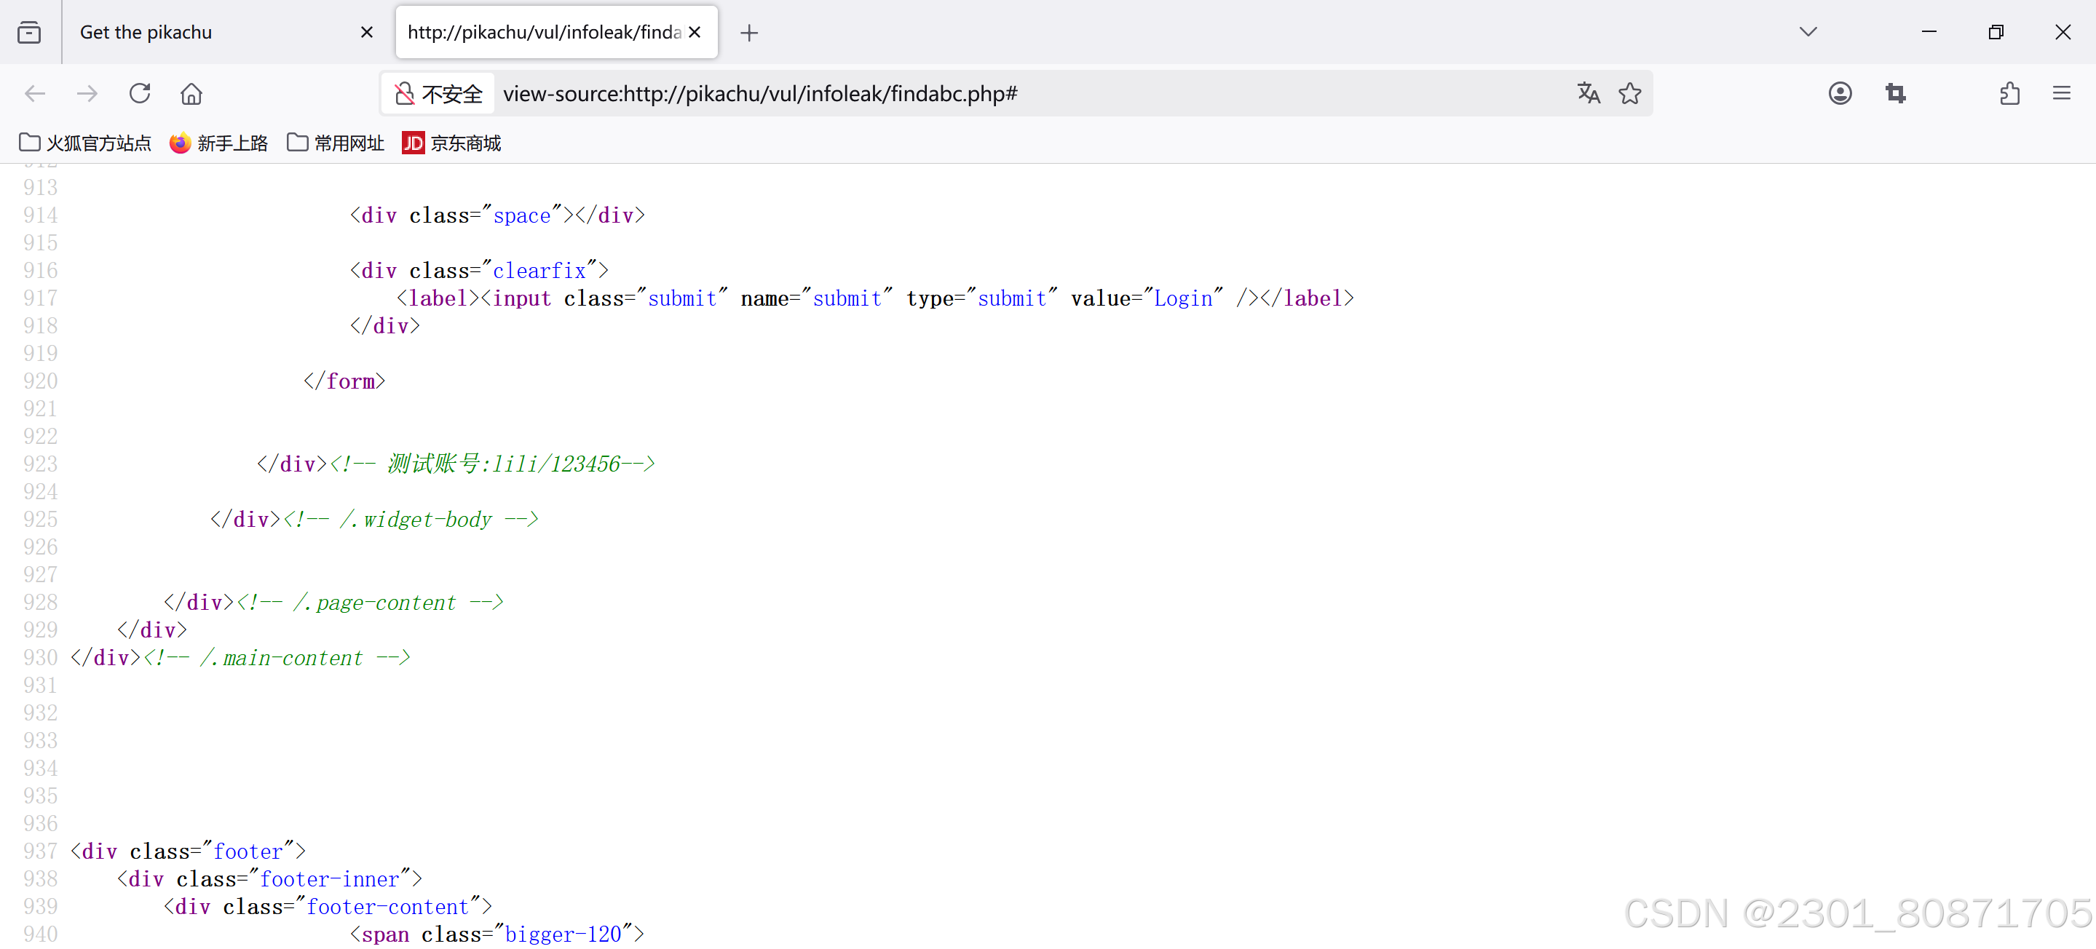Click the browser back arrow

tap(35, 94)
